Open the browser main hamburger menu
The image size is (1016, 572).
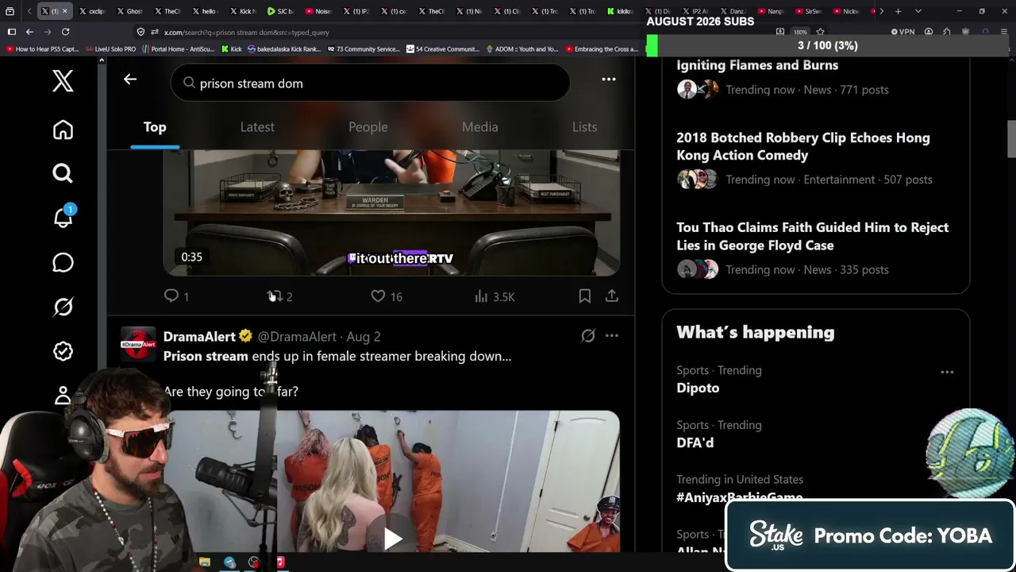click(1003, 32)
